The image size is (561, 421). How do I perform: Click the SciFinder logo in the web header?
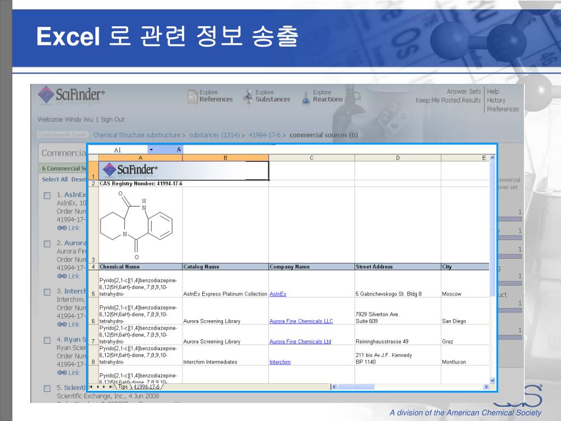pyautogui.click(x=71, y=95)
